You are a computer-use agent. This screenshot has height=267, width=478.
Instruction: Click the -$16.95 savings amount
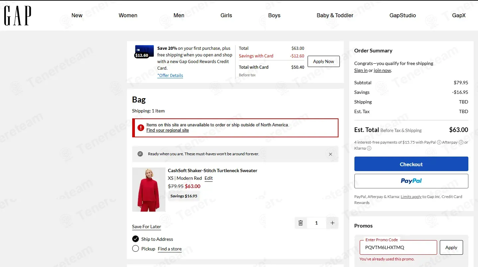point(460,92)
